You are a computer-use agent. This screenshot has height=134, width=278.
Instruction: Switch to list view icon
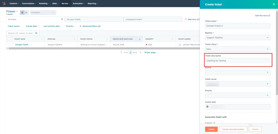click(x=22, y=13)
